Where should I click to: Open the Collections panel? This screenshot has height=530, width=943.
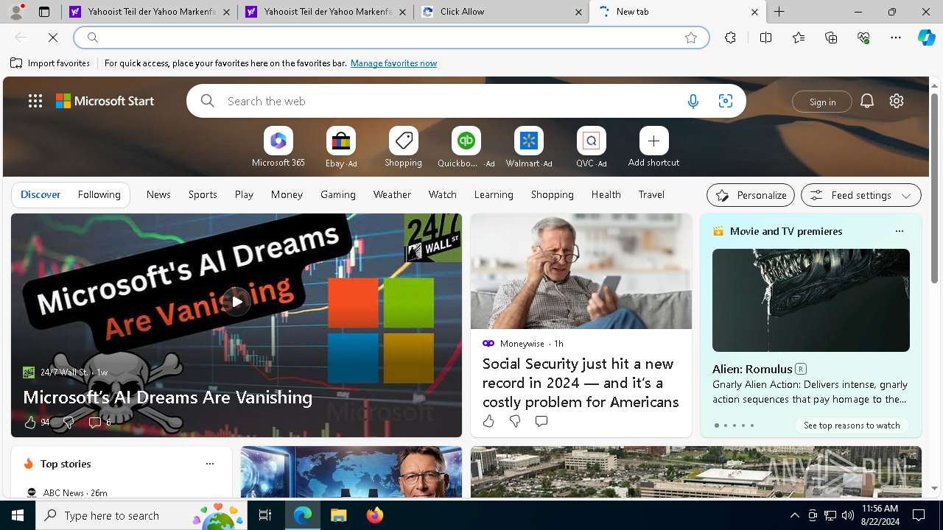coord(831,38)
